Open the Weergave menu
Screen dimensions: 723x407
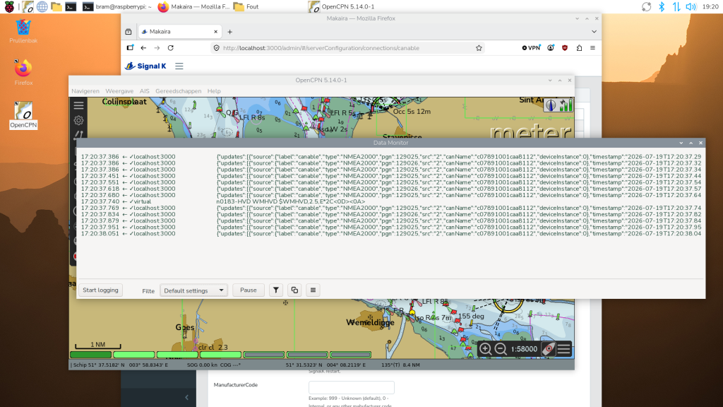119,91
